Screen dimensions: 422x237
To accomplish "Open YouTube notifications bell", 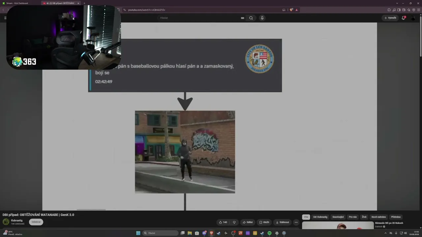I will [x=404, y=18].
